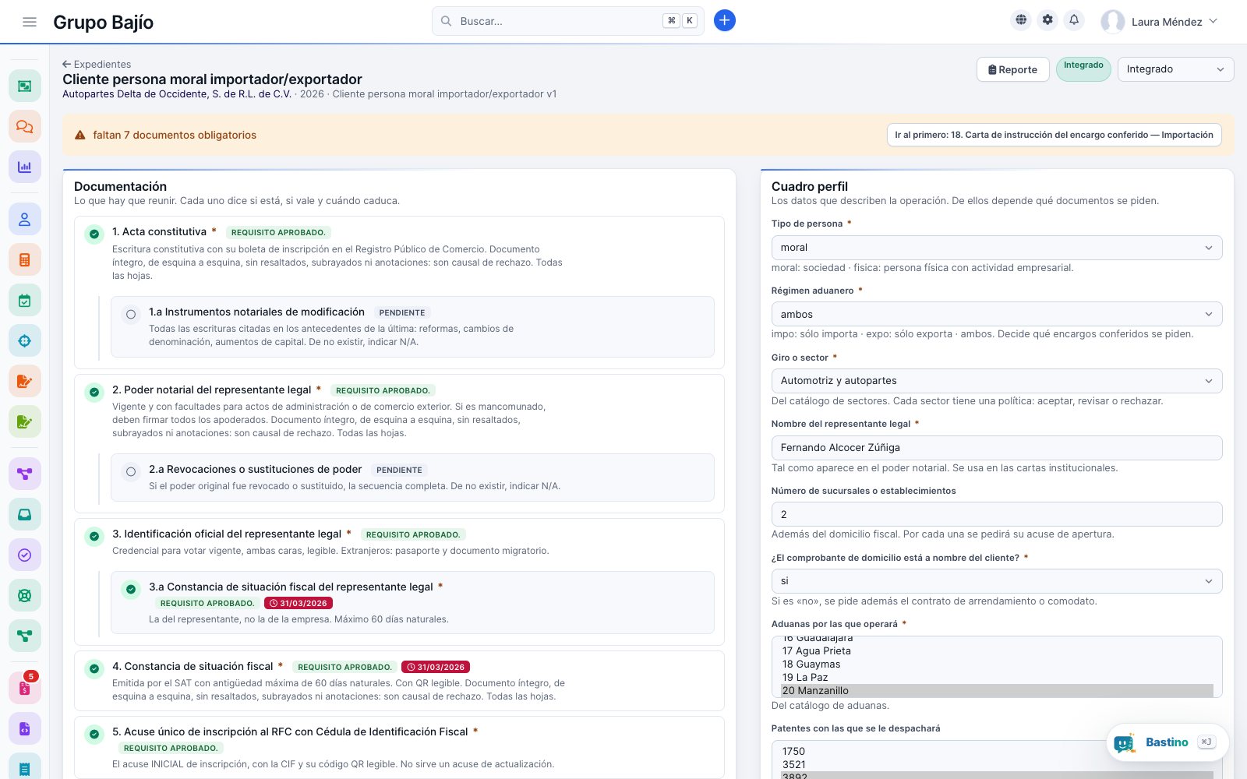1247x779 pixels.
Task: Mark 1.a Instrumentos notariales de modificación circle
Action: 131,315
